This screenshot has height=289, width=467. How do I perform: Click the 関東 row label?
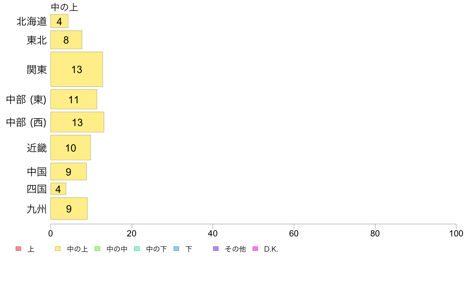(37, 70)
